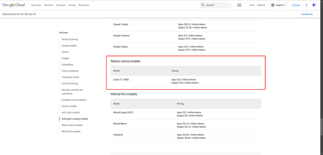Open the Products menu
Image resolution: width=323 pixels, height=155 pixels.
coord(61,5)
